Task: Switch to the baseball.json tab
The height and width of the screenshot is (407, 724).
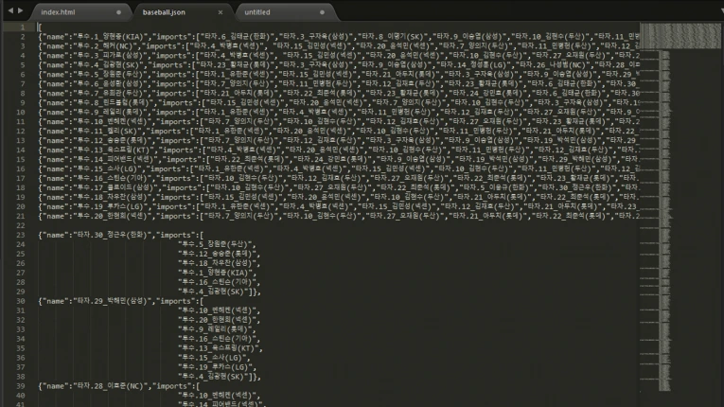Action: pos(164,12)
